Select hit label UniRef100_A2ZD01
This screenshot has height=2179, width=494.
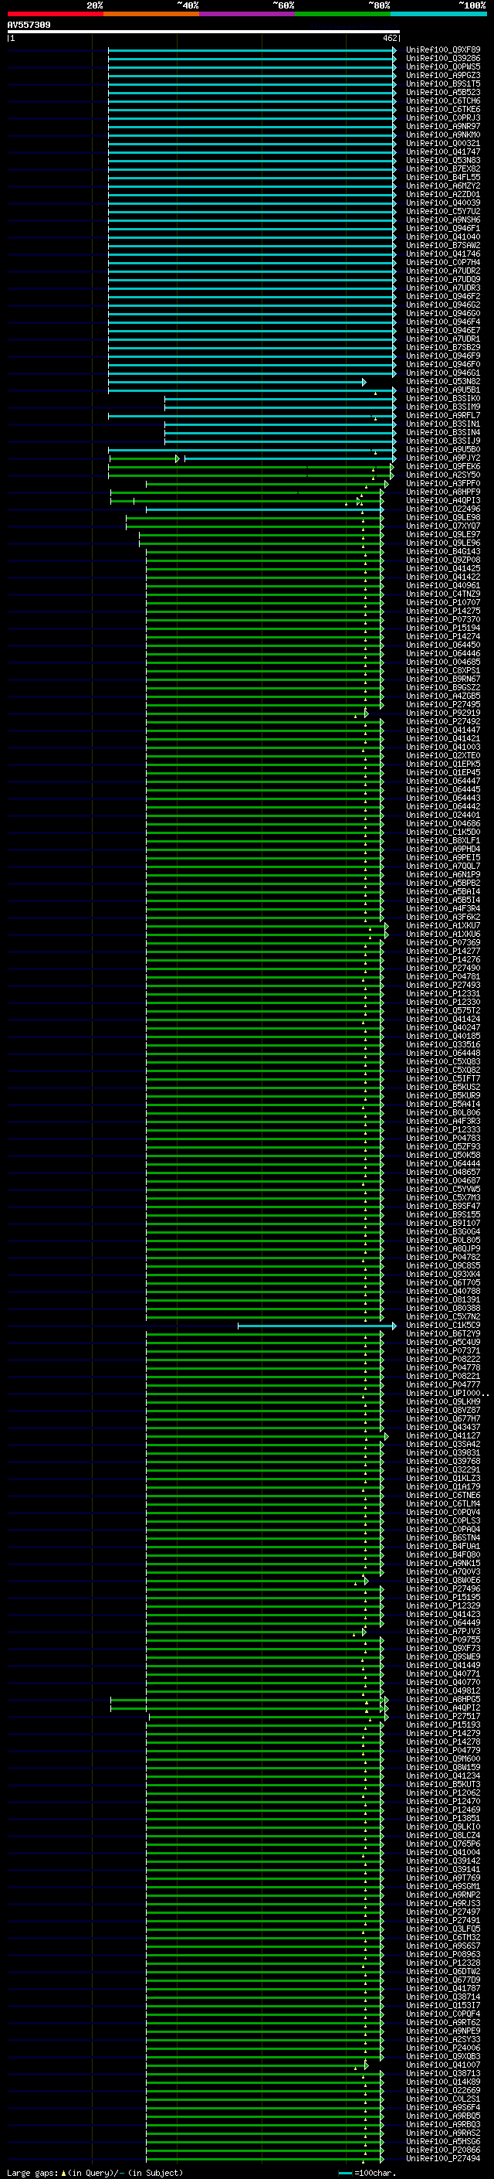pyautogui.click(x=442, y=195)
